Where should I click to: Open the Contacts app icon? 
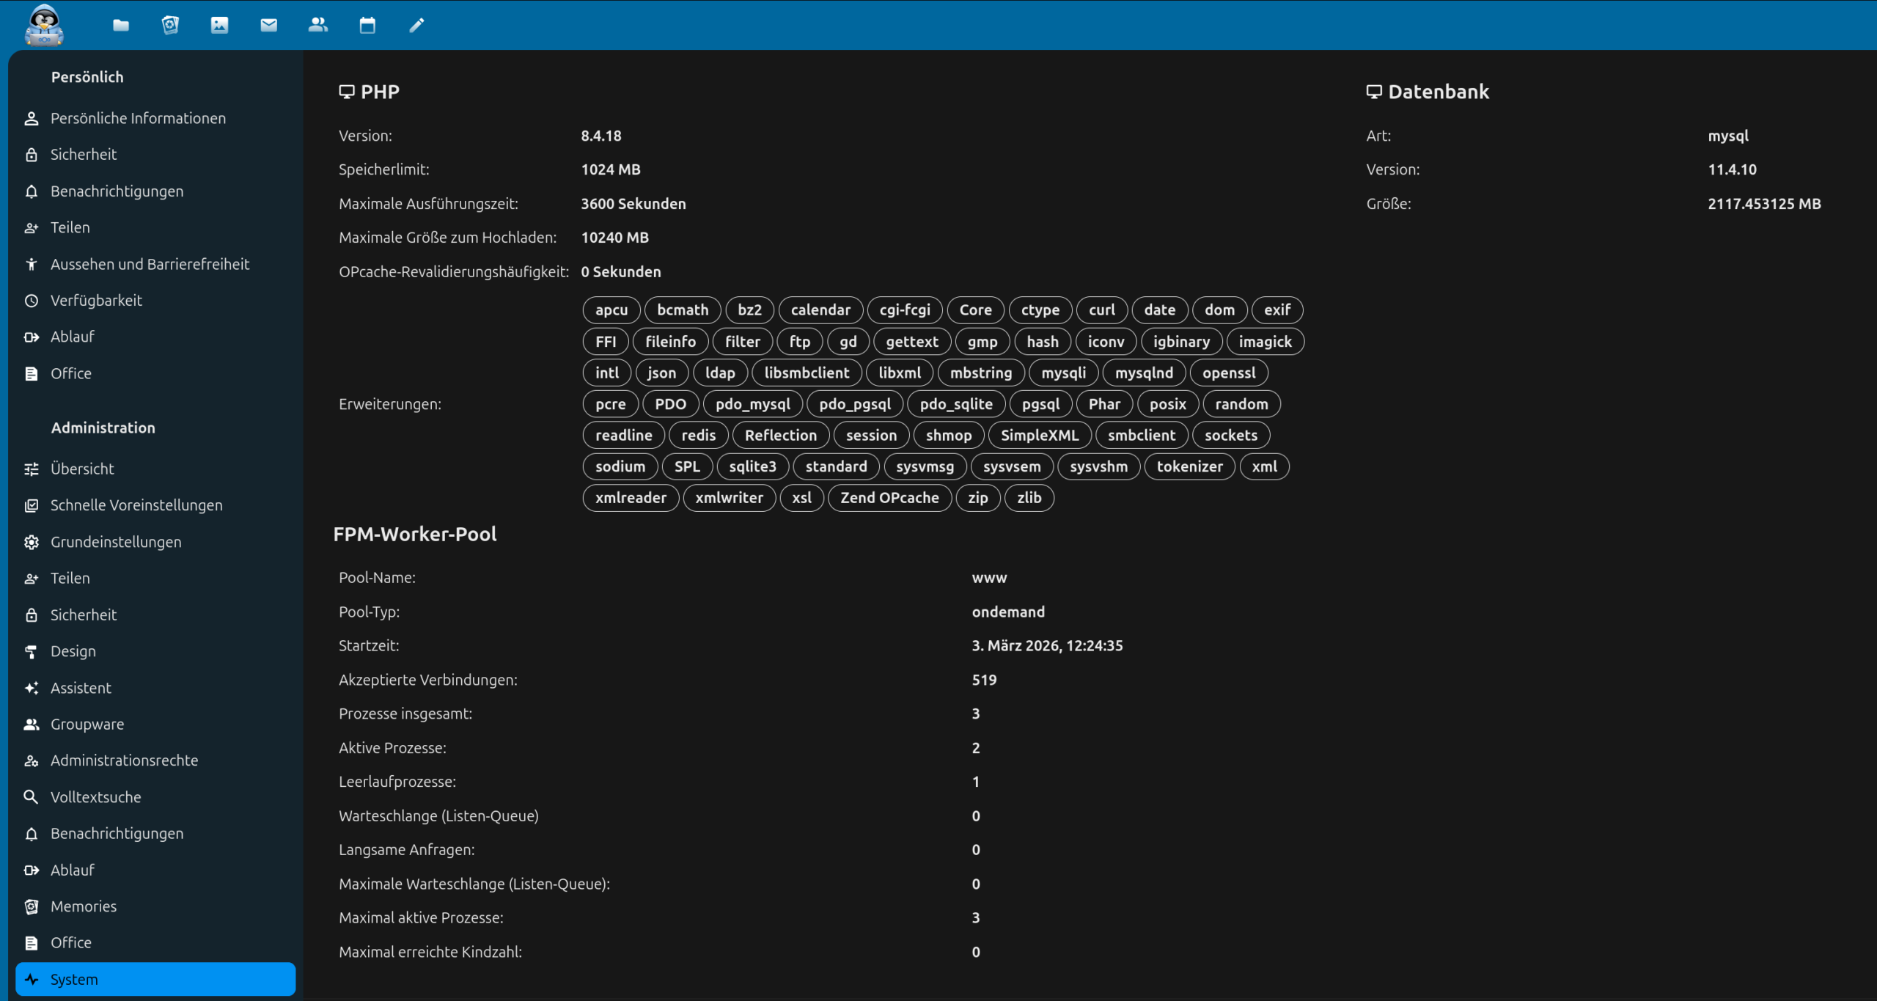click(x=317, y=26)
